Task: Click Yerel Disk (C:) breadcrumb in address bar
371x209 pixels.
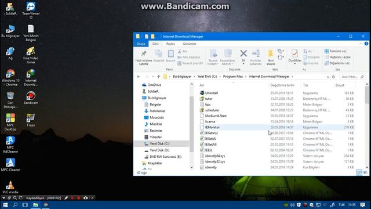Action: coord(207,77)
